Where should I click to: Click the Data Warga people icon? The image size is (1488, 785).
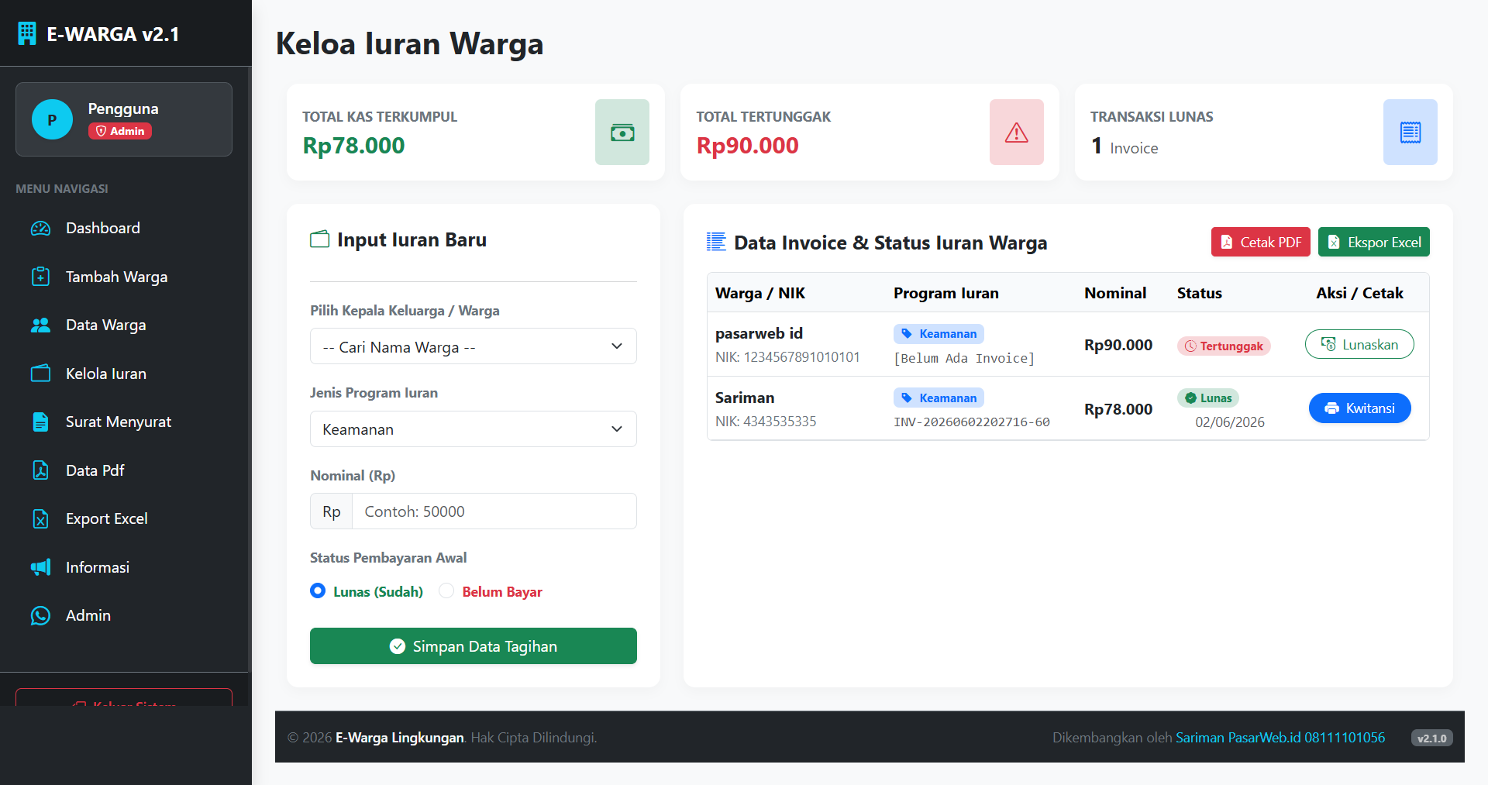(x=40, y=325)
